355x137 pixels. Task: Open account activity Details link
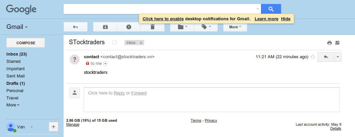pos(336,128)
